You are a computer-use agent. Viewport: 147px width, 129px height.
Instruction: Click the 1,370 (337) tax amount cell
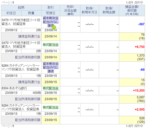pos(132,57)
